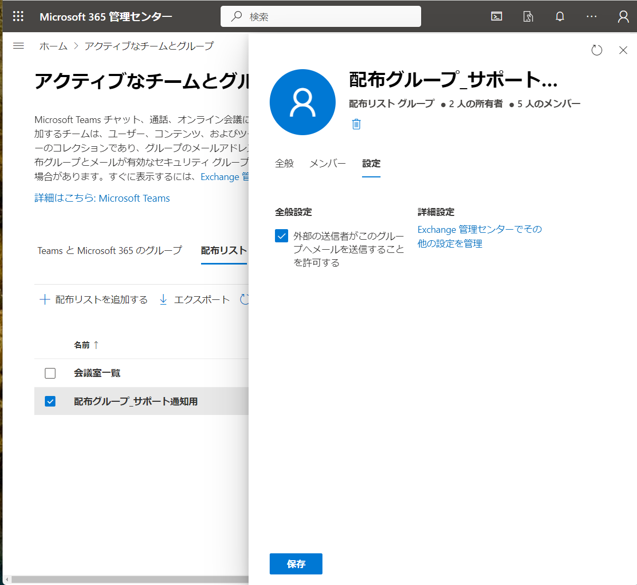Screen dimensions: 637x585
Task: Click the ホーム breadcrumb link
Action: click(x=53, y=46)
